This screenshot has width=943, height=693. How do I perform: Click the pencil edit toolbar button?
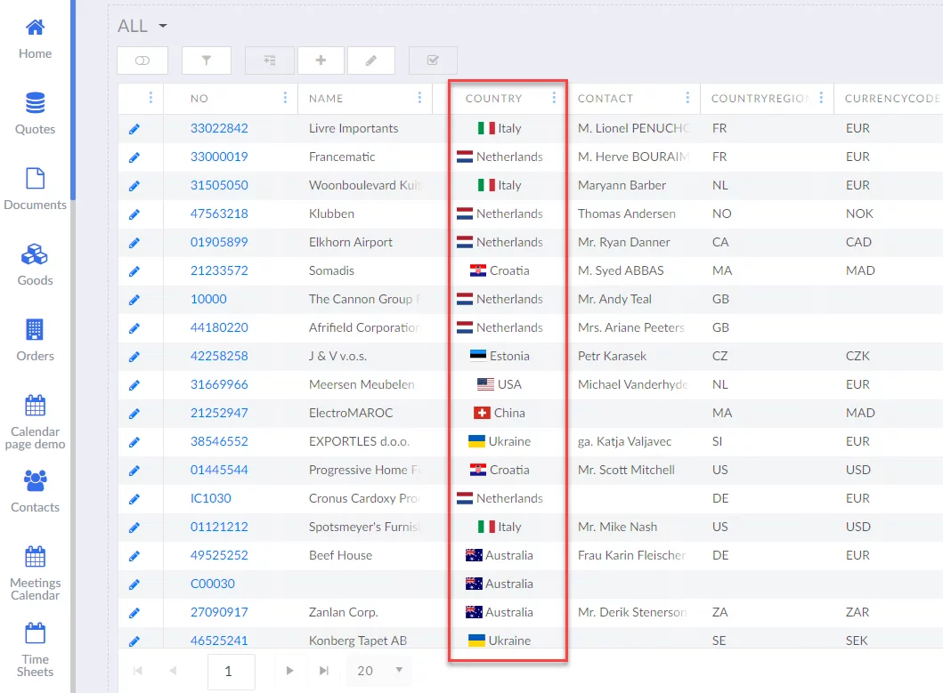(x=370, y=60)
